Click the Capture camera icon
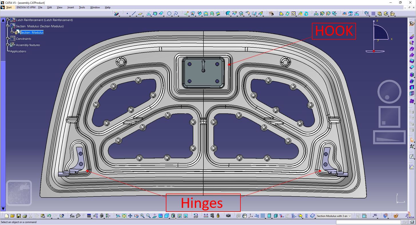 tap(228, 216)
